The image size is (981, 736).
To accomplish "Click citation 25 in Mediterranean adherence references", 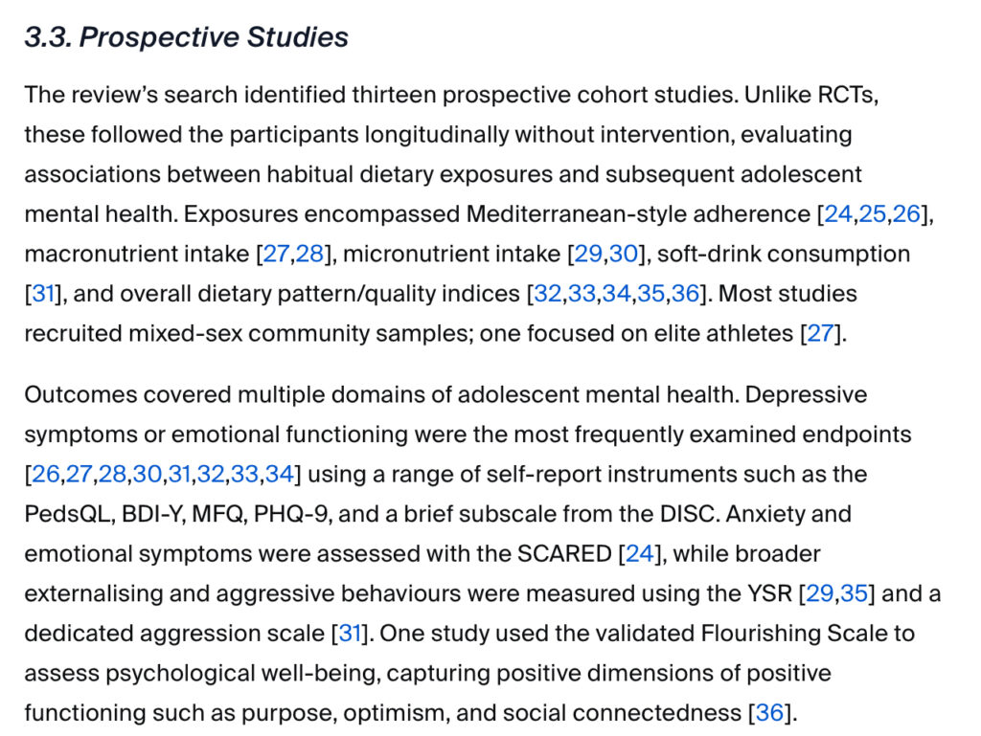I will point(872,214).
